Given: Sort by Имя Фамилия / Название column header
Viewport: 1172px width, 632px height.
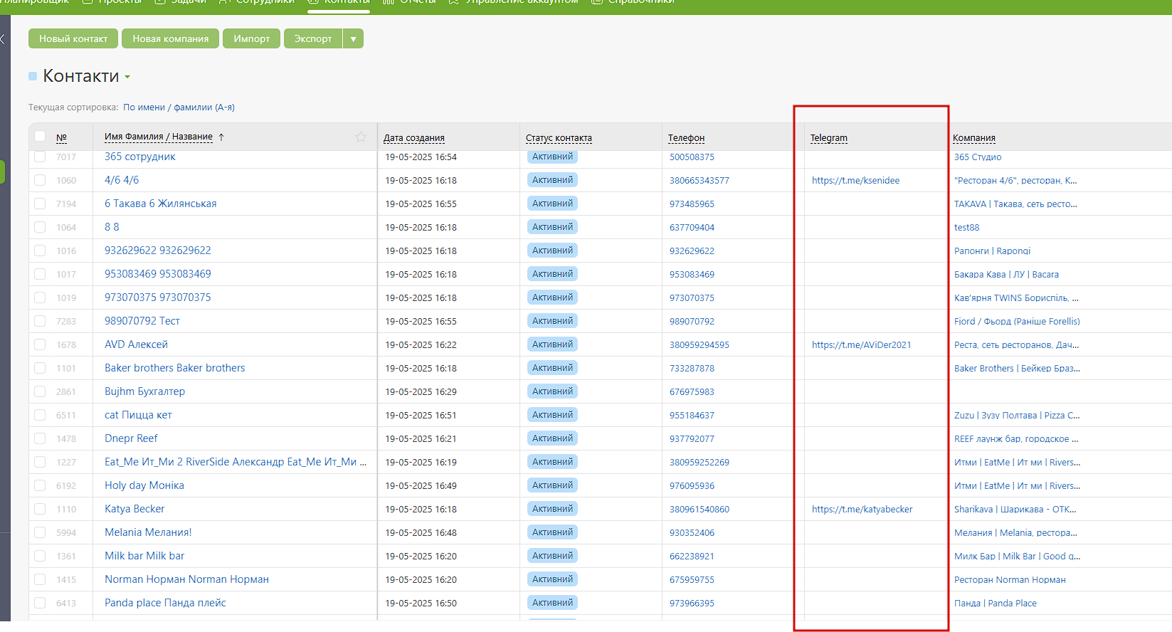Looking at the screenshot, I should click(159, 137).
